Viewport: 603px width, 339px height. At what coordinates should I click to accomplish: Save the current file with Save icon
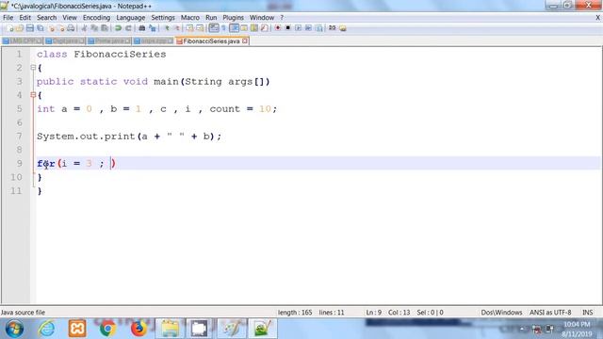click(30, 28)
